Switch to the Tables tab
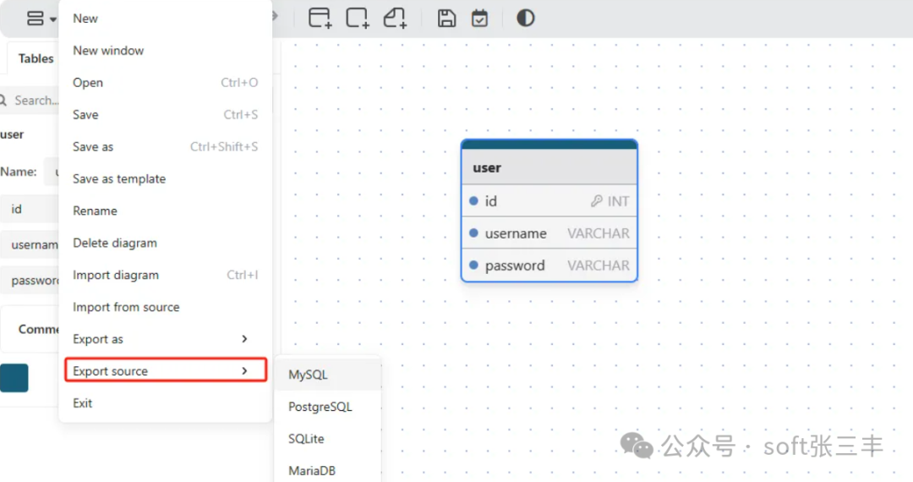The height and width of the screenshot is (482, 913). 36,58
